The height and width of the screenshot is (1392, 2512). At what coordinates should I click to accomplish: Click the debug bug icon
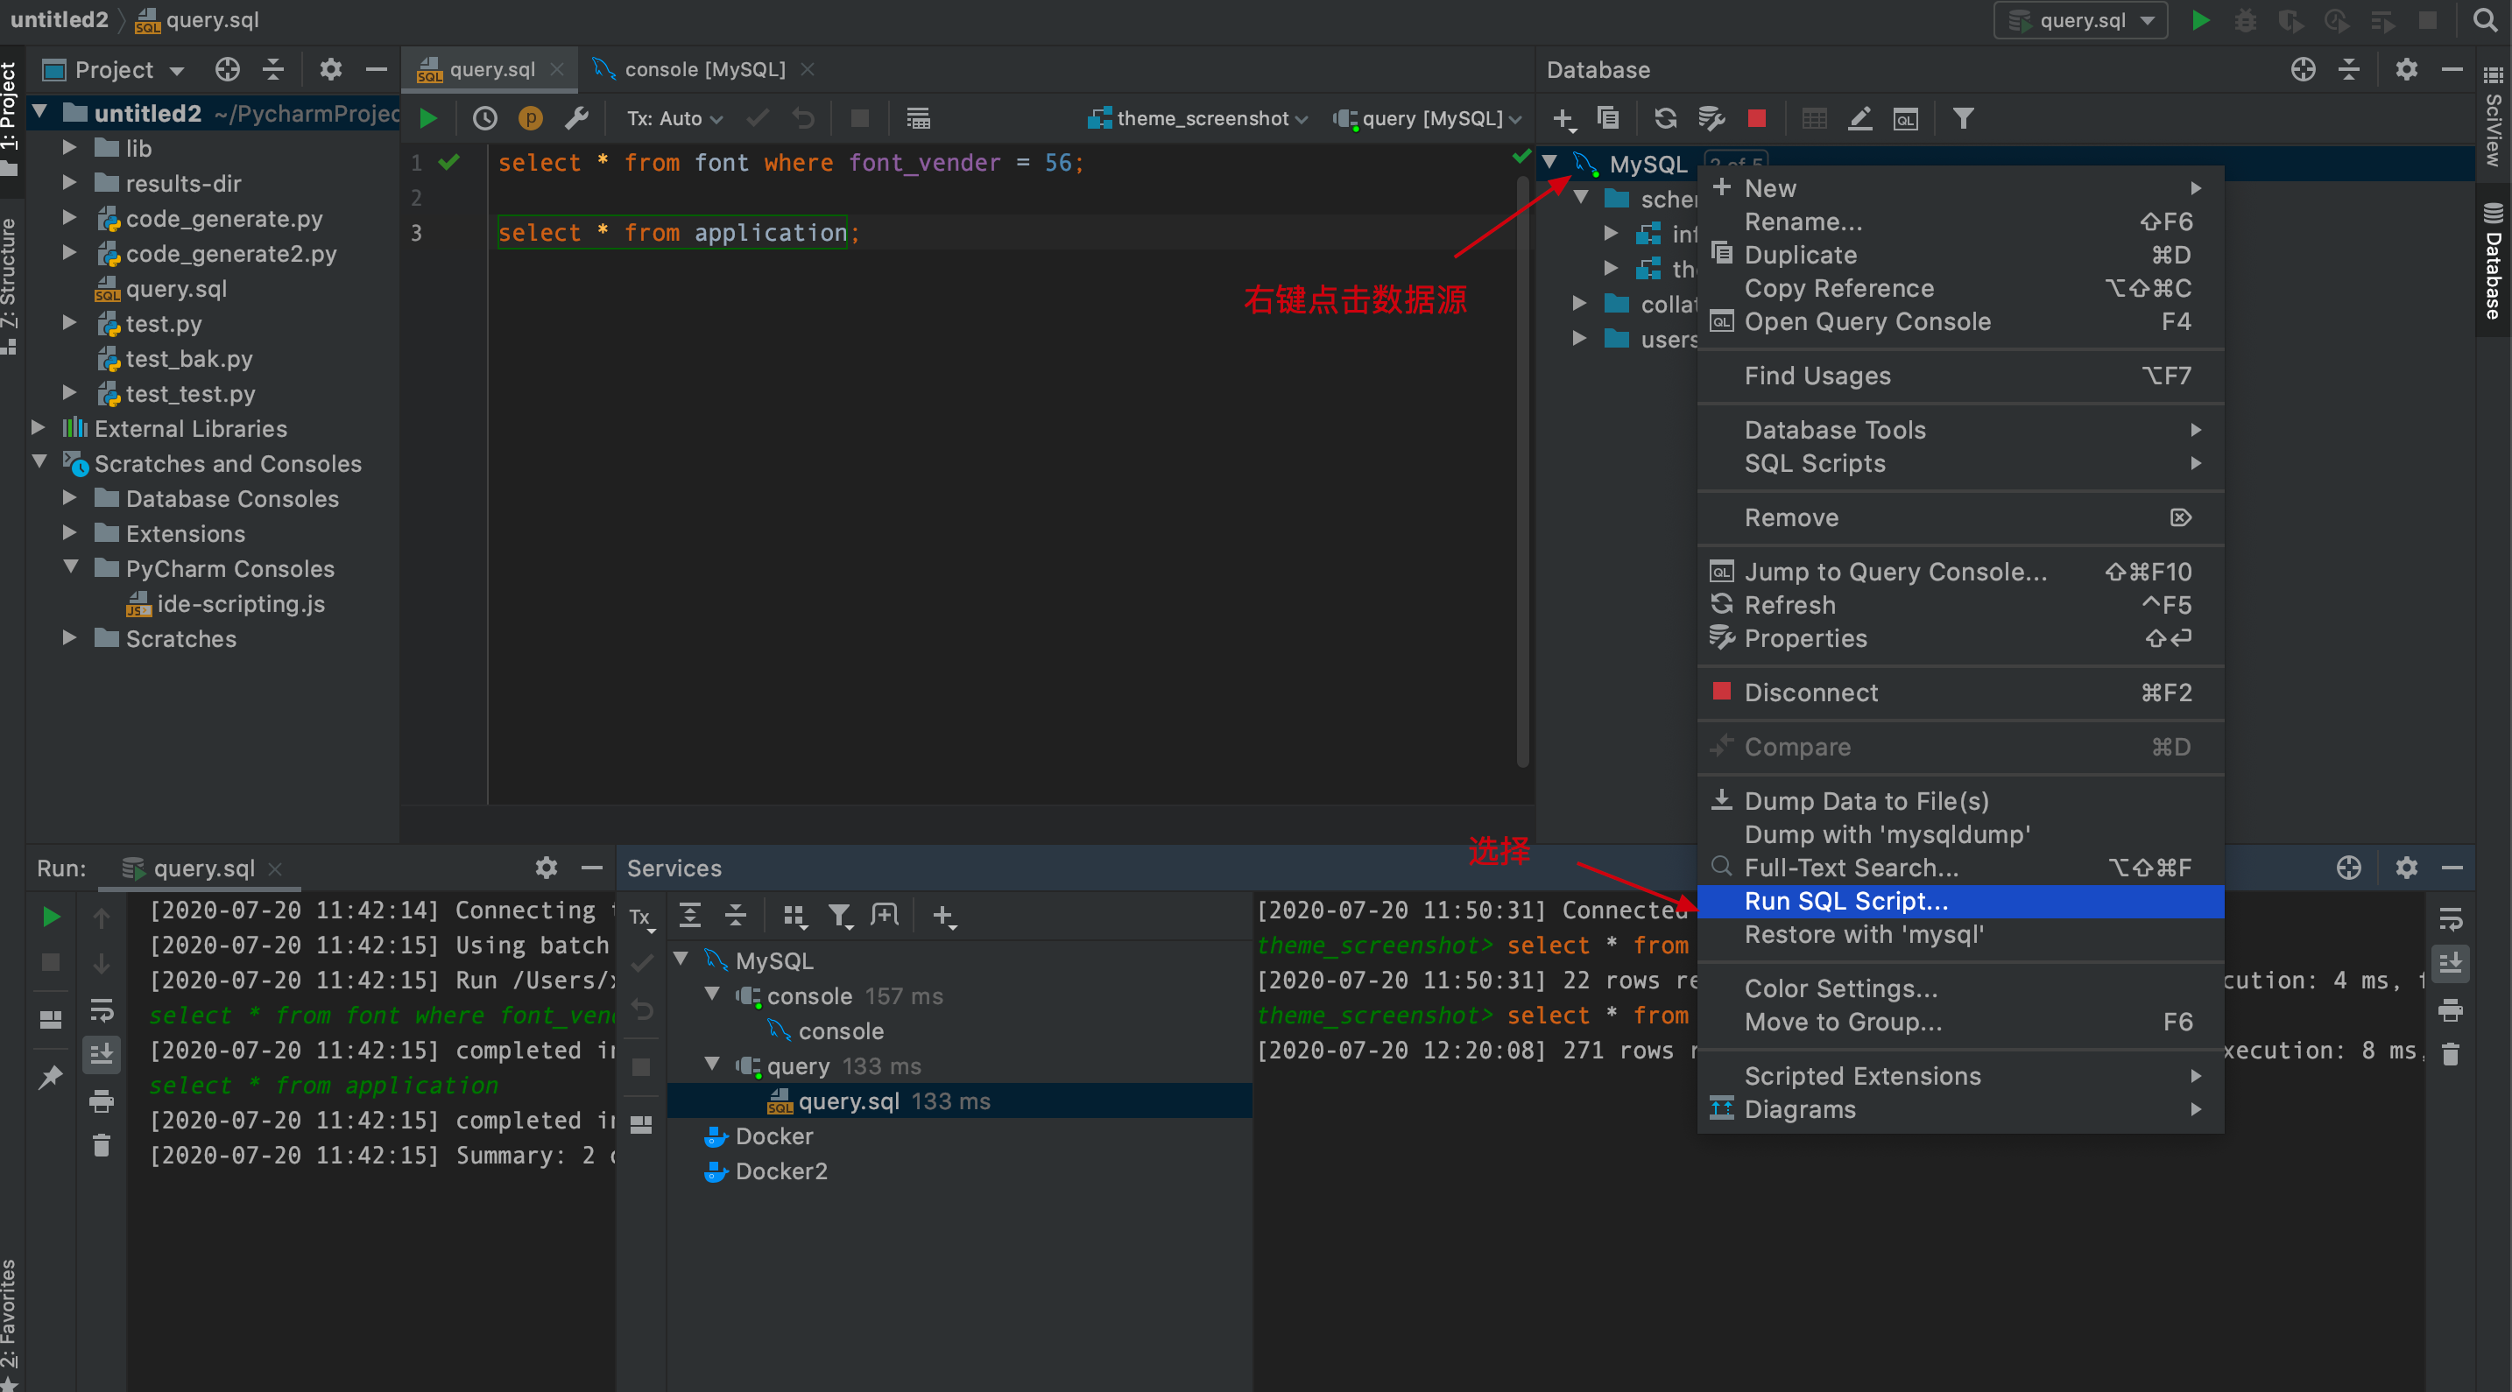pos(2245,19)
